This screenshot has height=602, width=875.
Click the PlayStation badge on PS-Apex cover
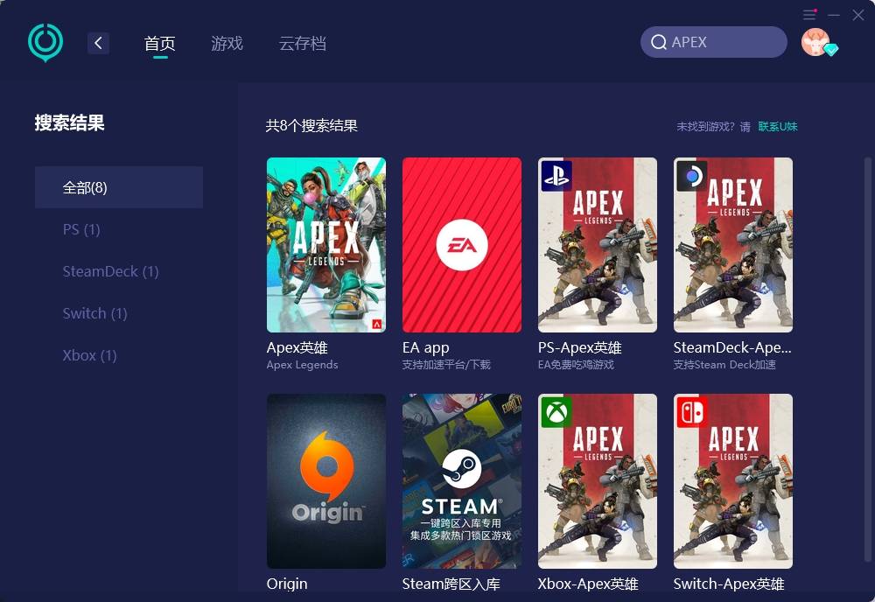(556, 176)
